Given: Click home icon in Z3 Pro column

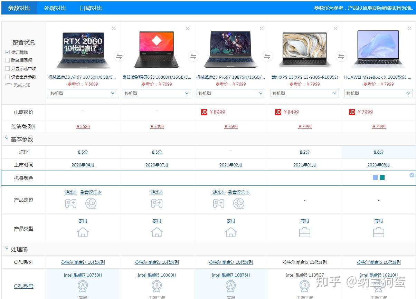Looking at the screenshot, I should click(x=231, y=232).
